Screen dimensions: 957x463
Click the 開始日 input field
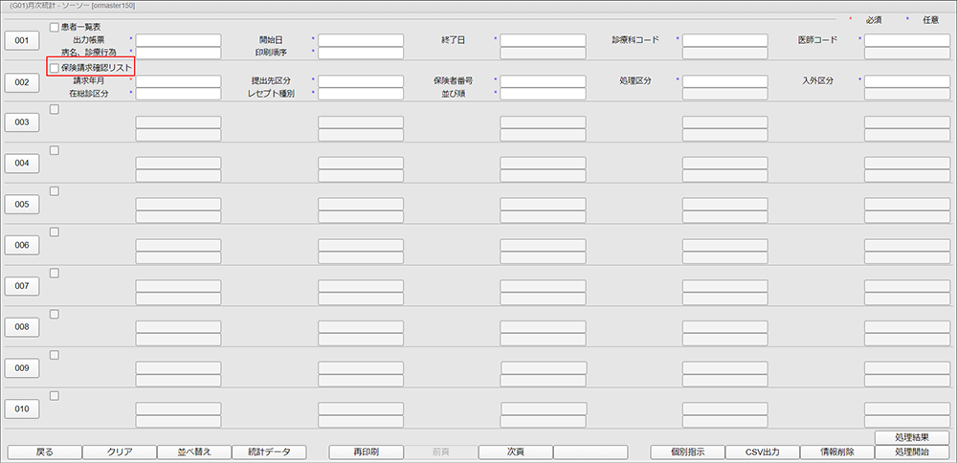click(361, 40)
